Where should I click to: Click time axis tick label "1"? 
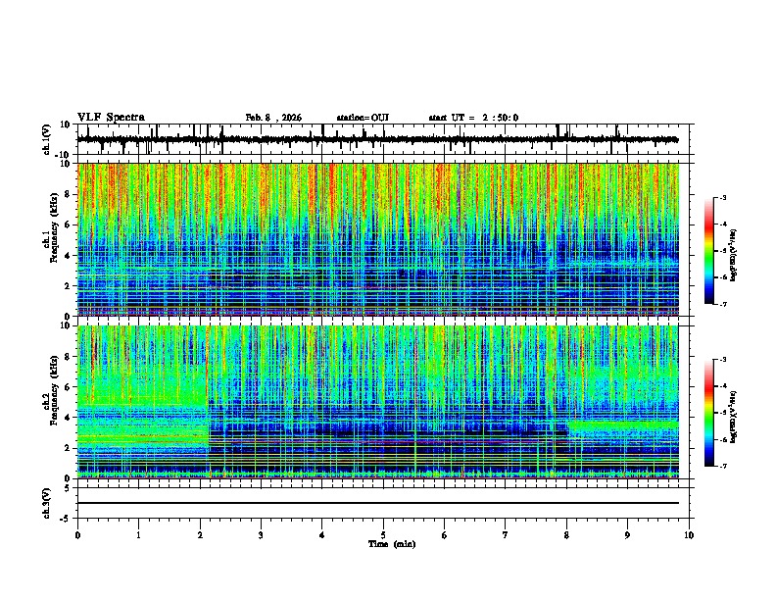tap(138, 535)
